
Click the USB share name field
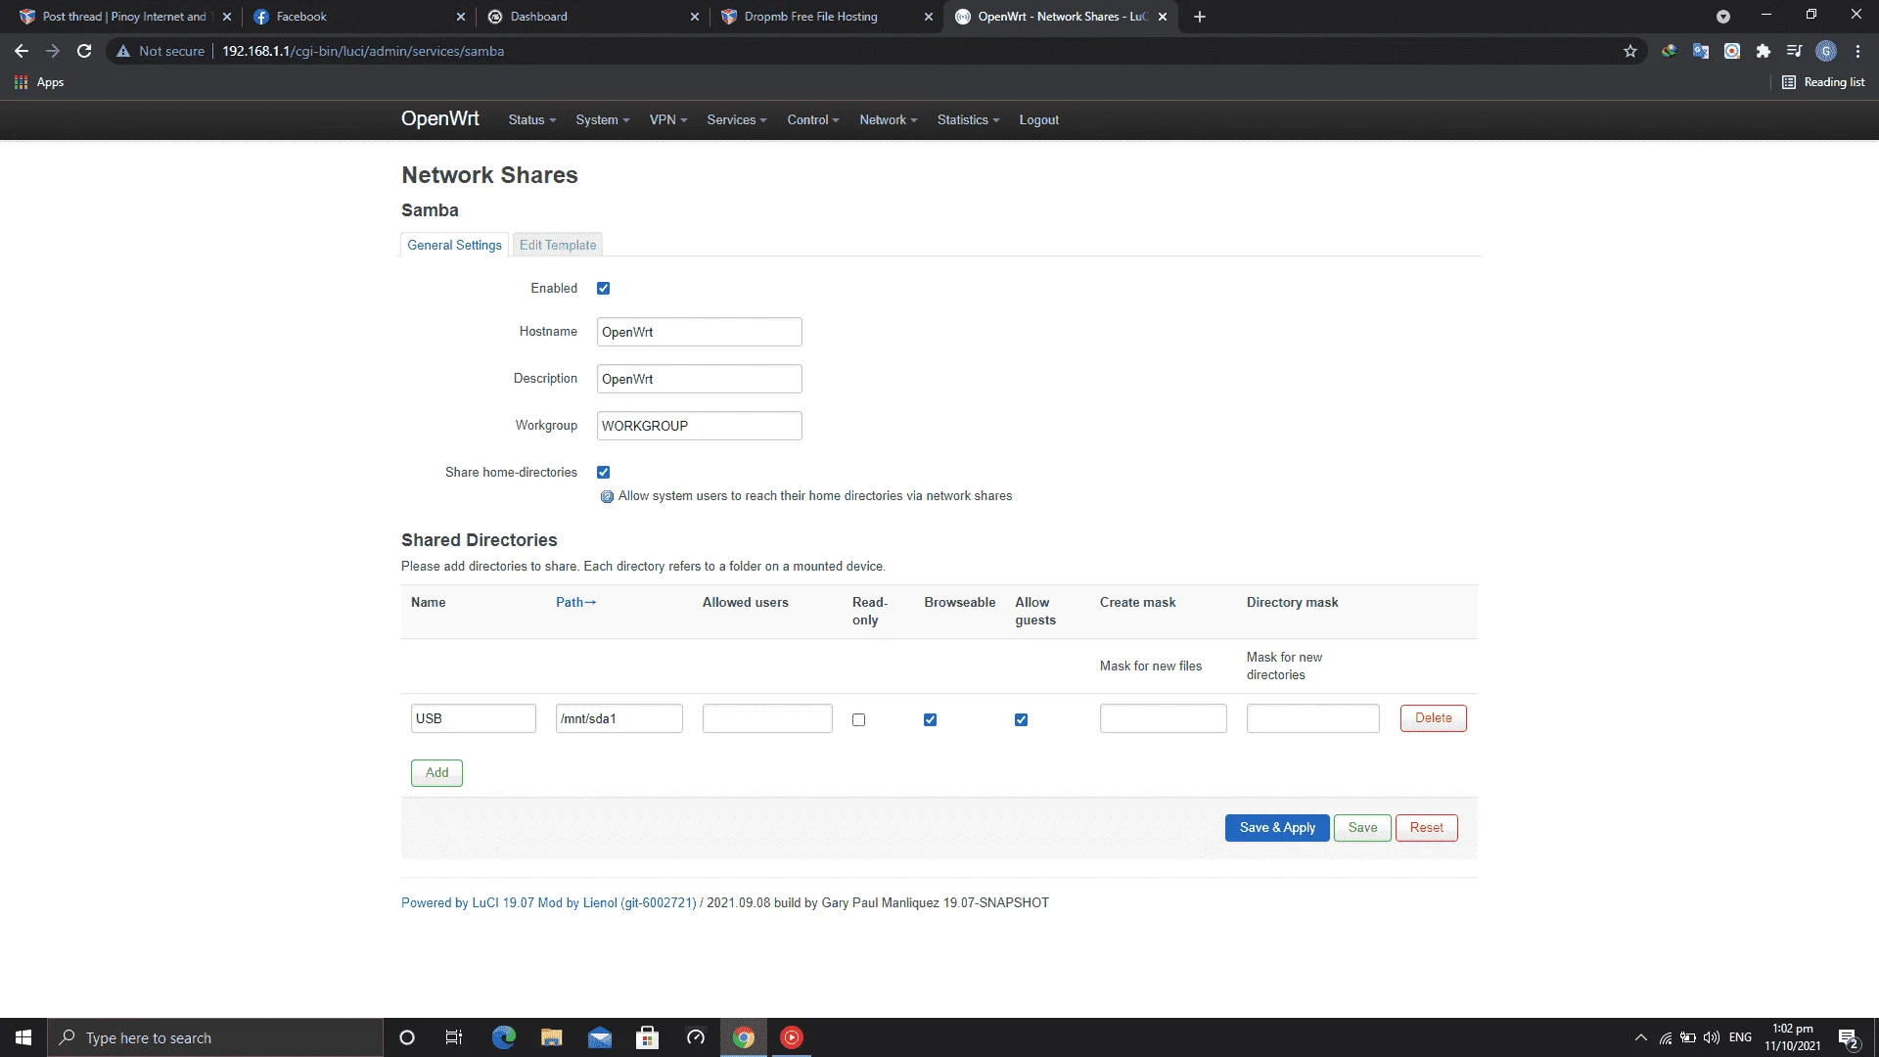pyautogui.click(x=474, y=718)
